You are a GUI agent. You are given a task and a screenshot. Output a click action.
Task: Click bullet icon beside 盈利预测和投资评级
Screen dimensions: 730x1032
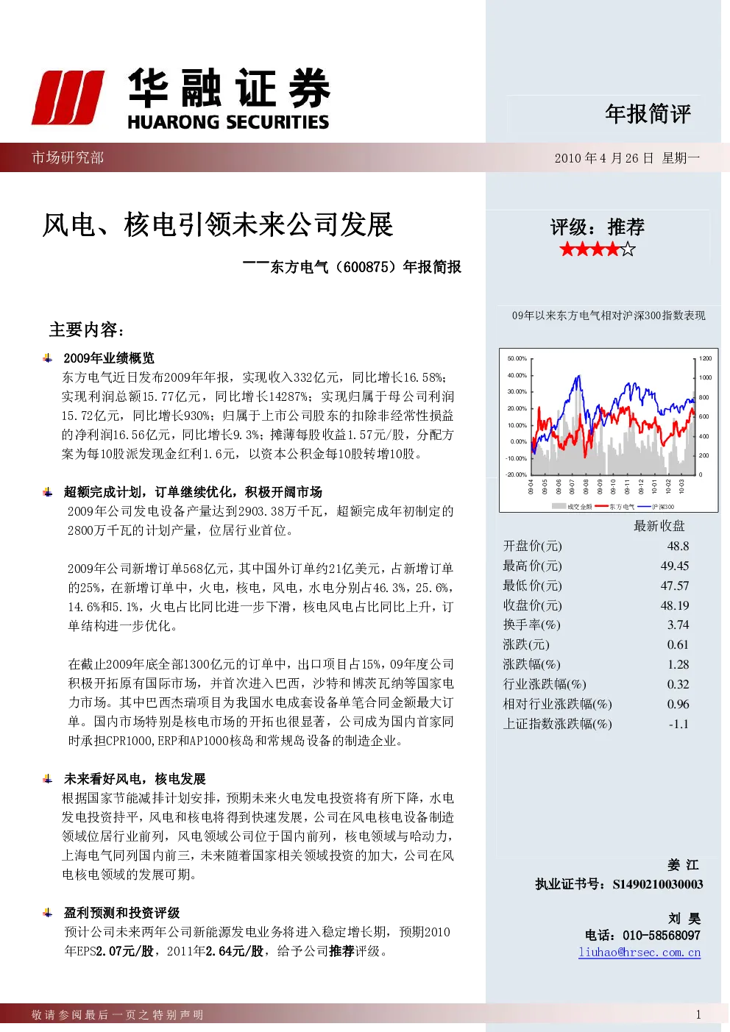coord(48,913)
